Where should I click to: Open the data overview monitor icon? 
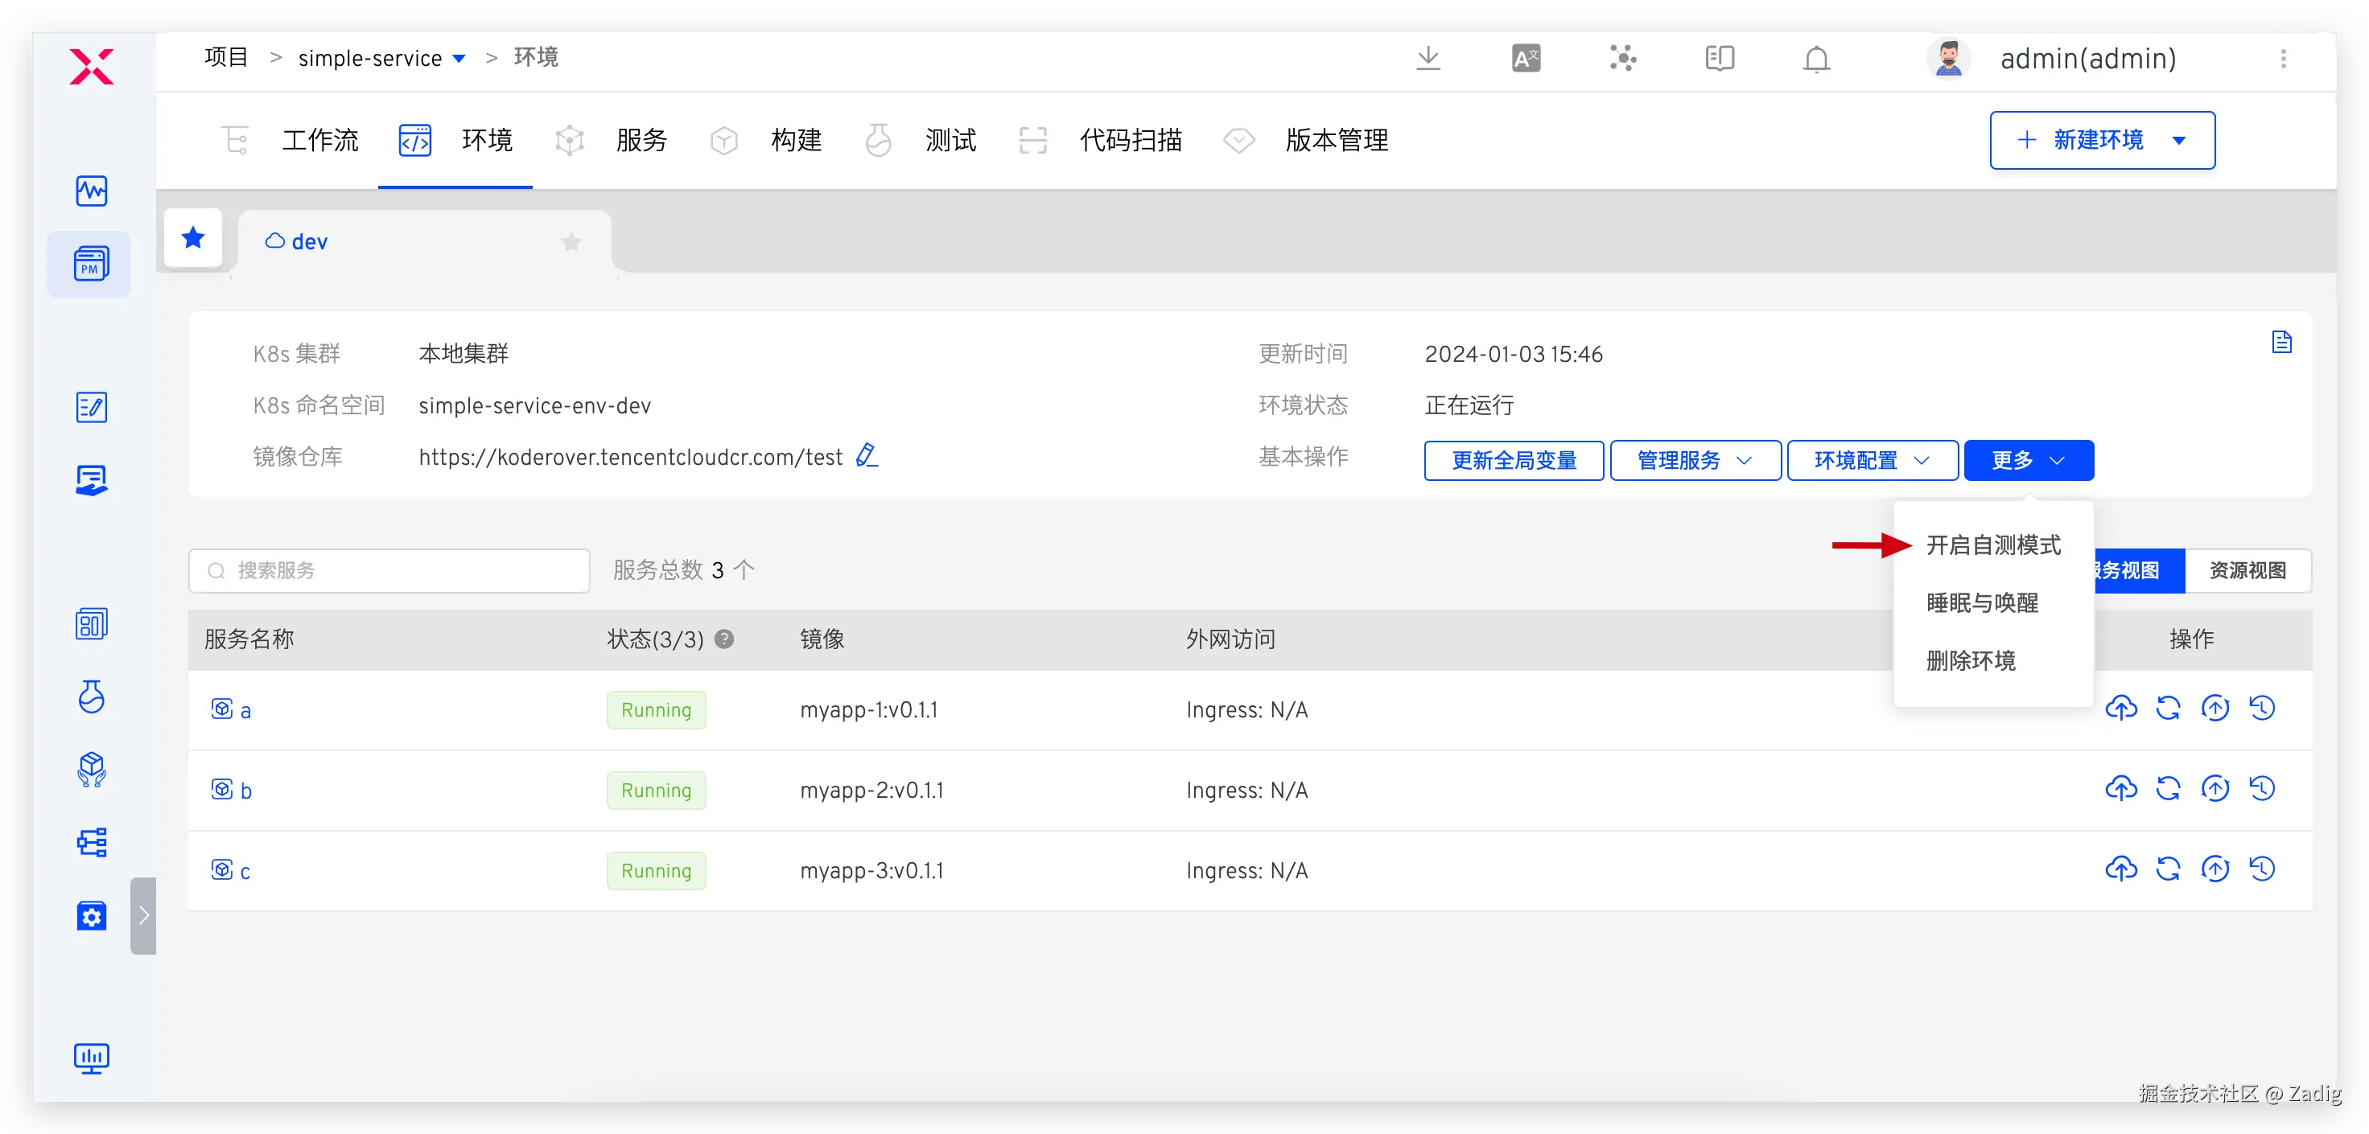[x=91, y=1058]
